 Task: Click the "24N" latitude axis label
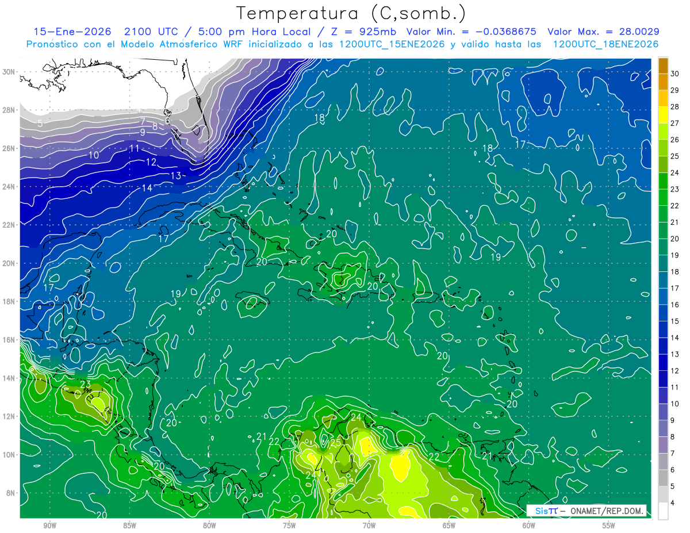point(9,186)
